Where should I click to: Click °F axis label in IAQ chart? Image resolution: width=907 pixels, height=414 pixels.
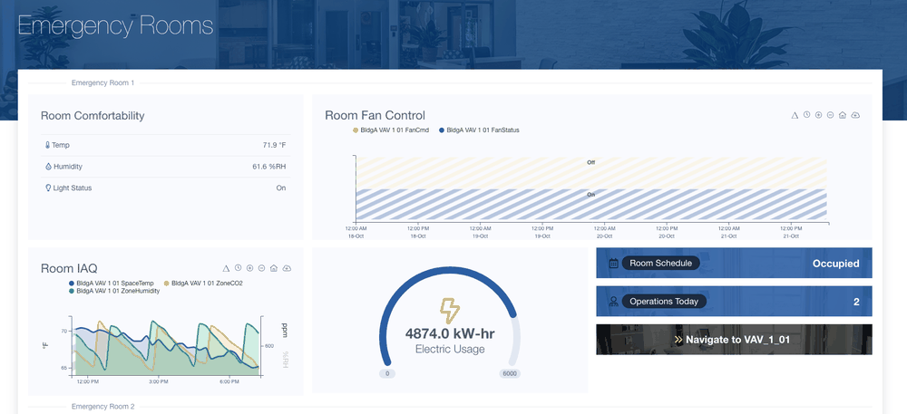pos(45,346)
